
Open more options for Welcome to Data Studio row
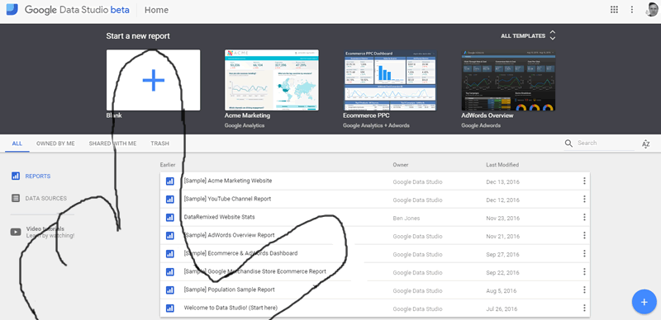tap(584, 308)
